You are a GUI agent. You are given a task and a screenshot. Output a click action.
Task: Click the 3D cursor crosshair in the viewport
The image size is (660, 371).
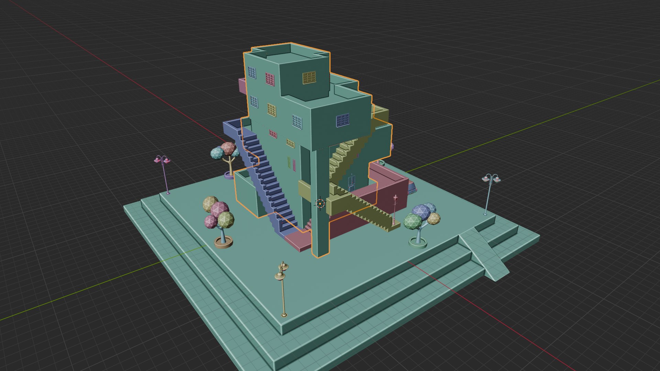[320, 204]
